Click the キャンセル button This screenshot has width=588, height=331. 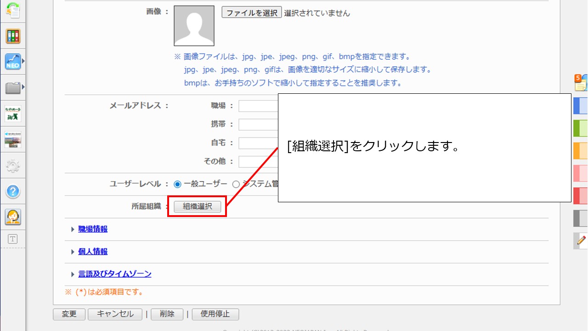coord(115,314)
